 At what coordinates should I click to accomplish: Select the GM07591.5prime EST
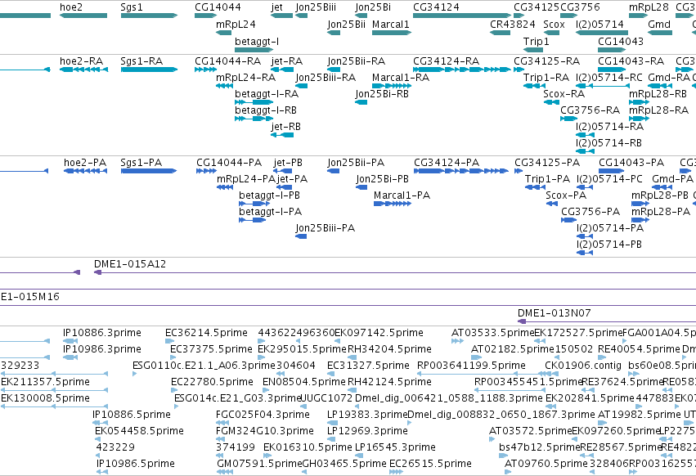pos(225,472)
